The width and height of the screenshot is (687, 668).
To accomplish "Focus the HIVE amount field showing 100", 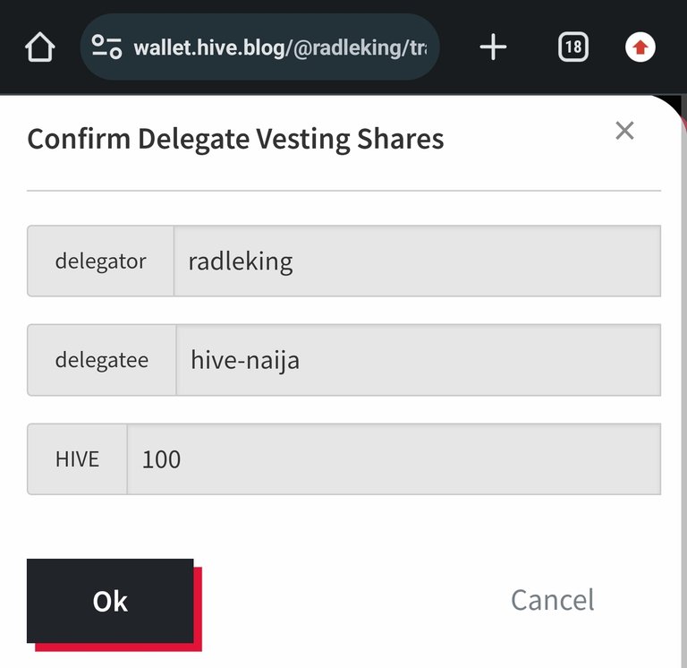I will click(x=394, y=459).
